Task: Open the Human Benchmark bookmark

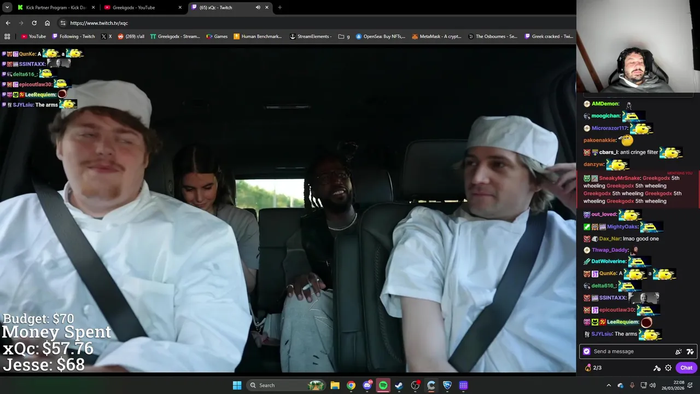Action: [258, 37]
